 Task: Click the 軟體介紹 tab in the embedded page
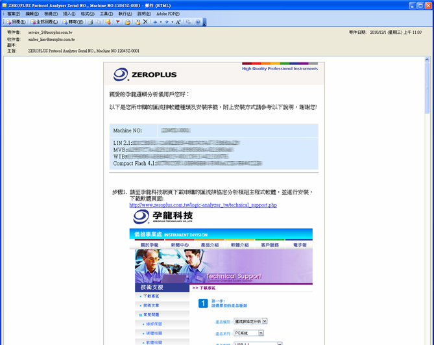[x=239, y=245]
